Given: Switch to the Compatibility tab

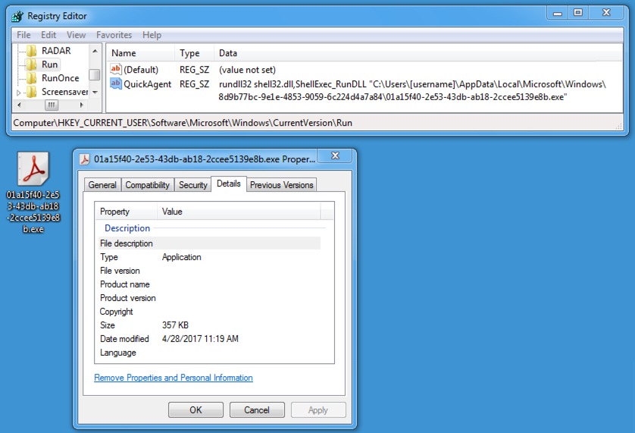Looking at the screenshot, I should [x=148, y=185].
